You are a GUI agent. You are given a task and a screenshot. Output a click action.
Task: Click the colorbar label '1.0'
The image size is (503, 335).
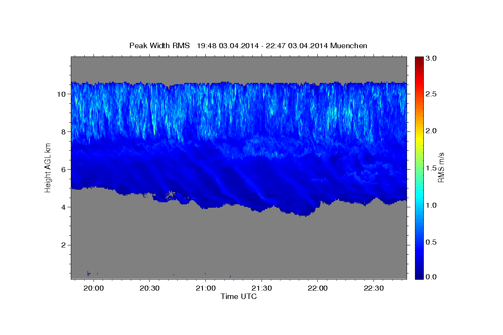(432, 205)
